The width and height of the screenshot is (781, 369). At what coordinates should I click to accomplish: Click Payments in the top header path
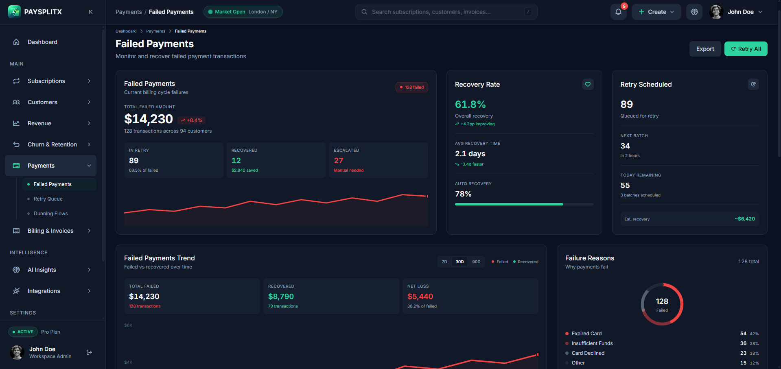point(129,12)
